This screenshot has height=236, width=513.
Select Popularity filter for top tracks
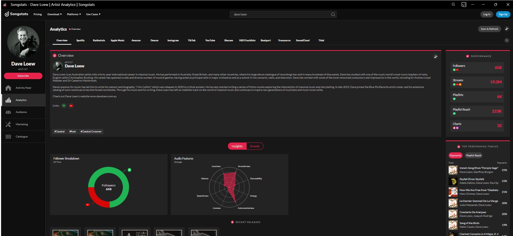(x=456, y=156)
